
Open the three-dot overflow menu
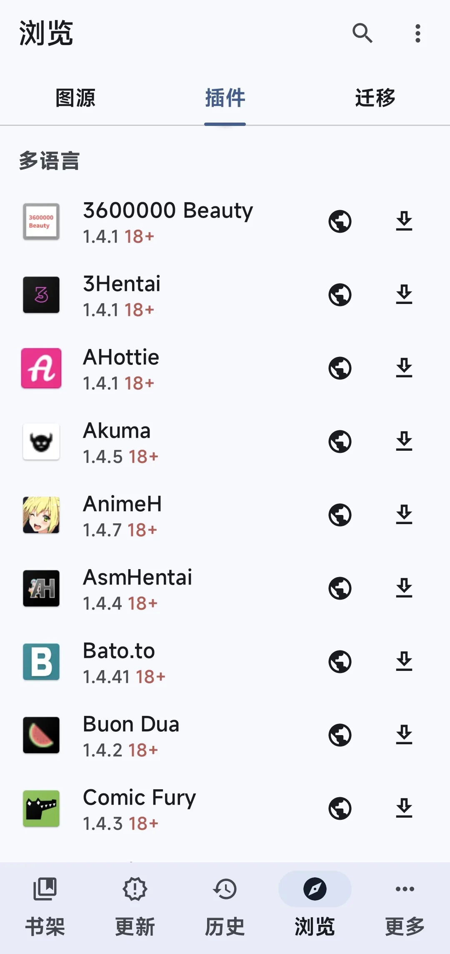[417, 33]
